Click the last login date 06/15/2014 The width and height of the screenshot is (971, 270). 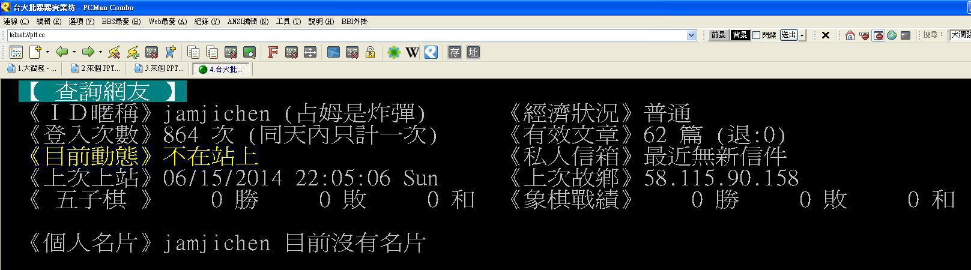tap(223, 178)
